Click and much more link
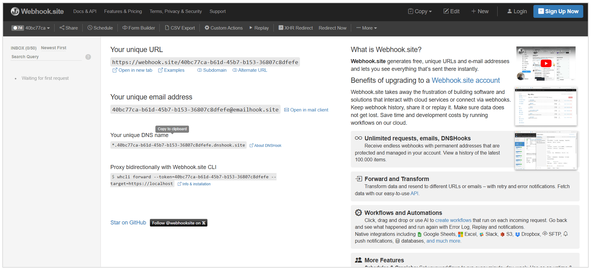The width and height of the screenshot is (591, 270). point(443,241)
